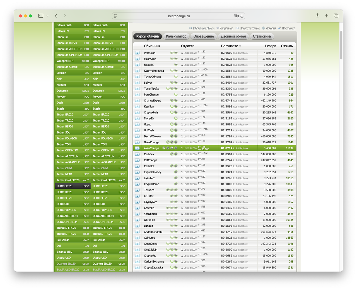Select USDC TRC20 in the right currency column
Viewport: 357px width, 290px height.
[x=109, y=192]
